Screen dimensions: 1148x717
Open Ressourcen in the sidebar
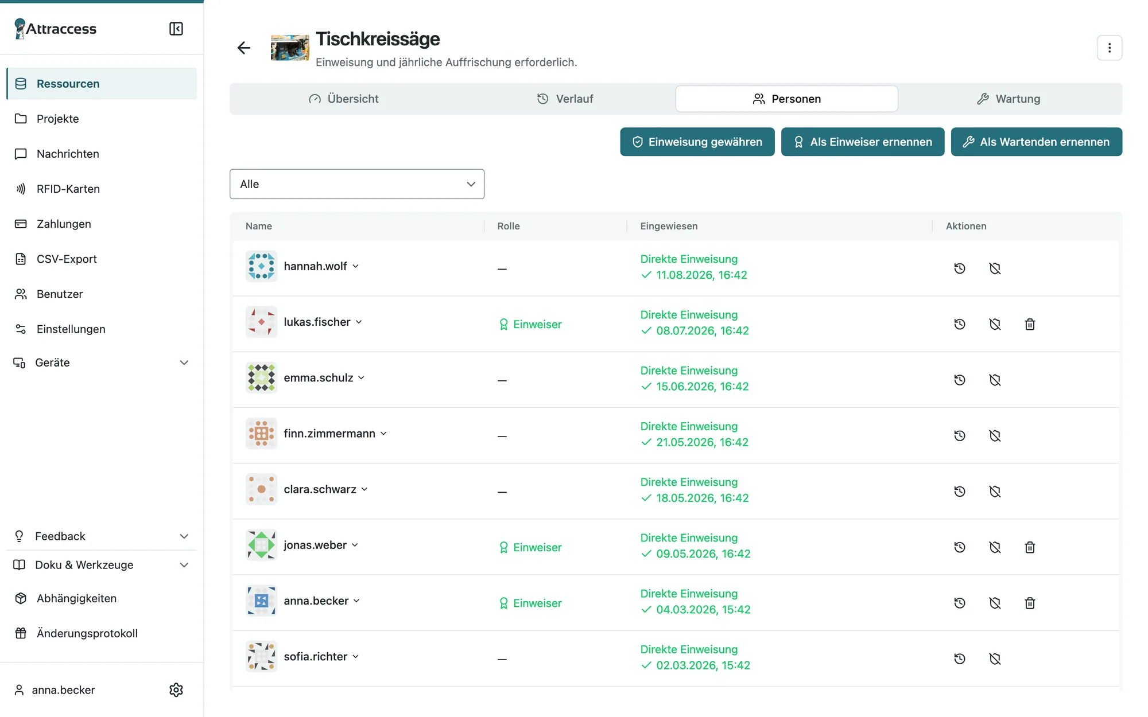pos(101,84)
